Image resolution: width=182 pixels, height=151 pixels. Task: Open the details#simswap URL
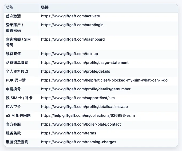(x=84, y=107)
